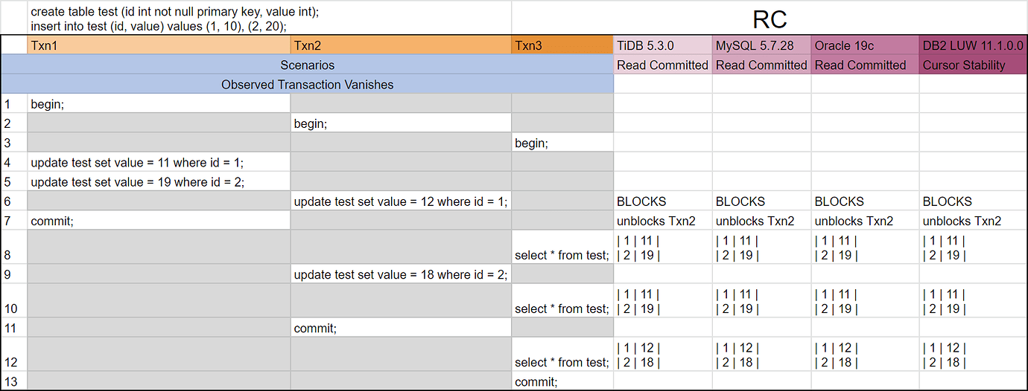This screenshot has height=391, width=1028.
Task: Select the Cursor Stability cell
Action: pyautogui.click(x=973, y=65)
